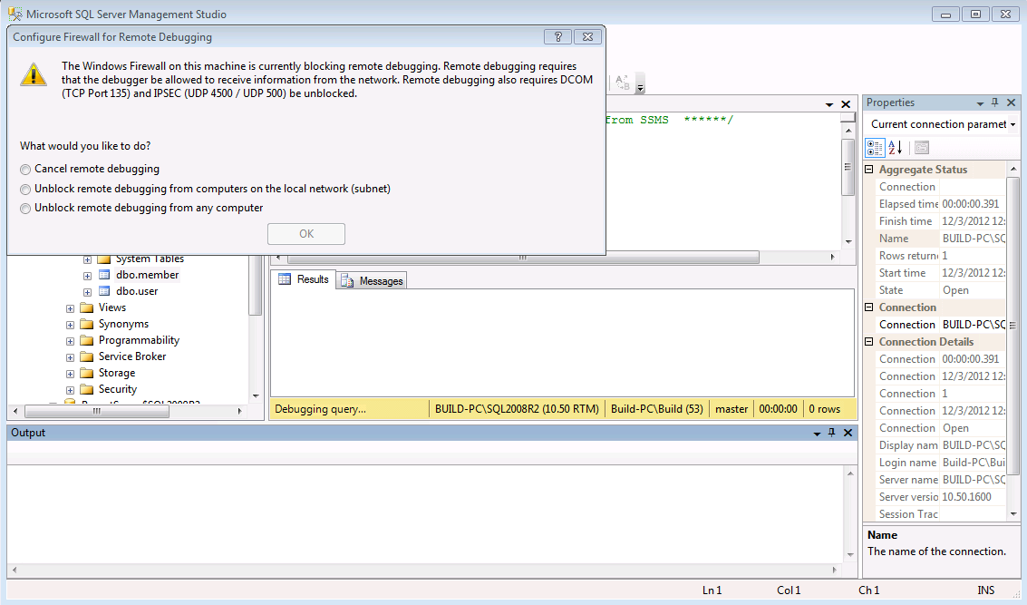The width and height of the screenshot is (1027, 605).
Task: Click the Programmability folder icon
Action: click(87, 340)
